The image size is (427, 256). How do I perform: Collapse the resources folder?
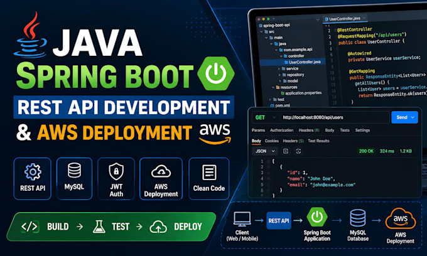273,87
